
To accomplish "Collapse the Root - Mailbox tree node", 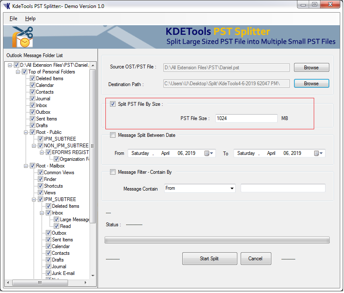I will pos(26,166).
